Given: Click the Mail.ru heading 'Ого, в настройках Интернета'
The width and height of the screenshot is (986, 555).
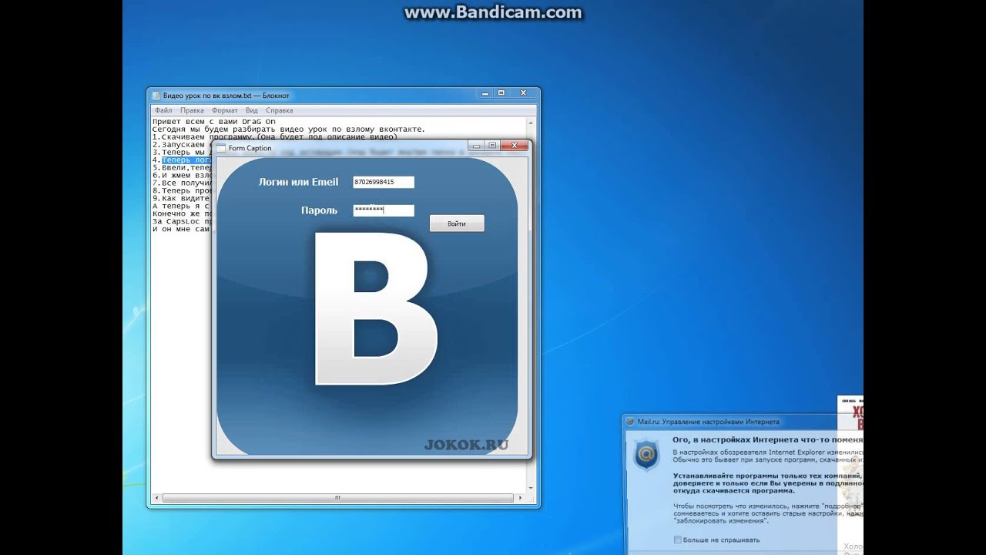Looking at the screenshot, I should point(767,439).
